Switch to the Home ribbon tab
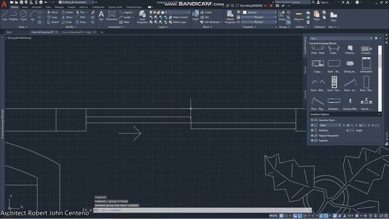Viewport: 389px width, 219px height. (15, 7)
